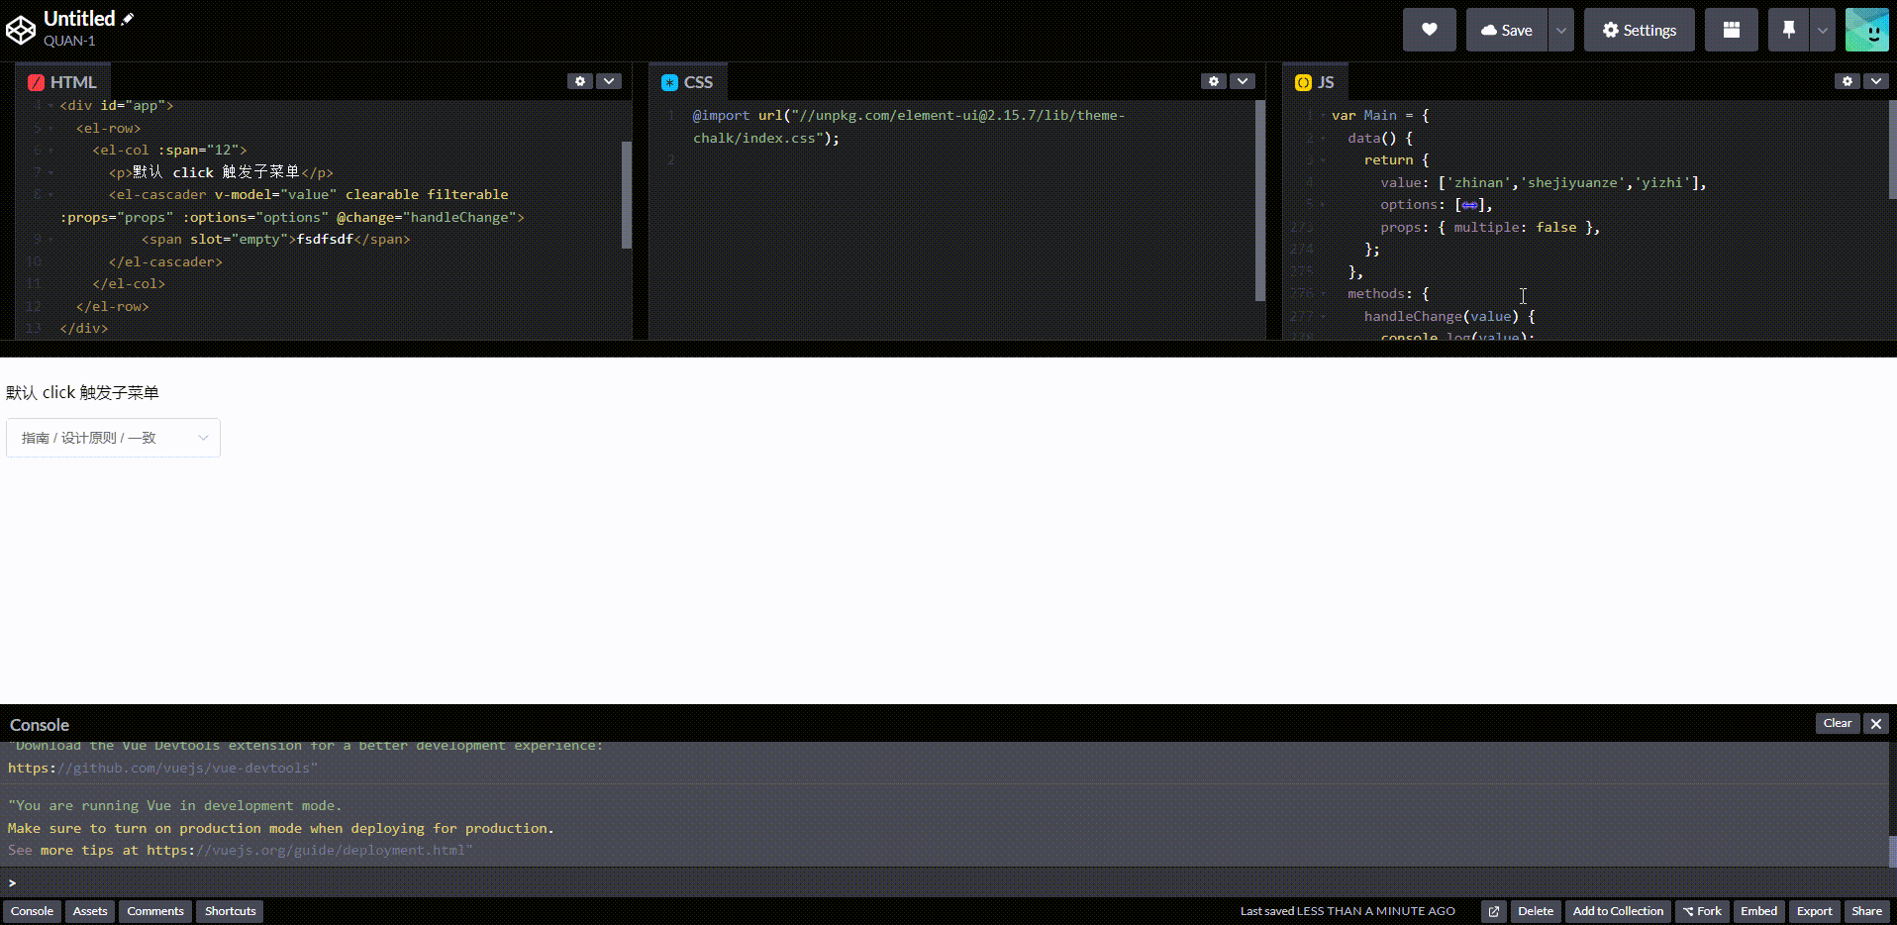
Task: Click the JS editor vertical scrollbar
Action: pyautogui.click(x=1893, y=149)
